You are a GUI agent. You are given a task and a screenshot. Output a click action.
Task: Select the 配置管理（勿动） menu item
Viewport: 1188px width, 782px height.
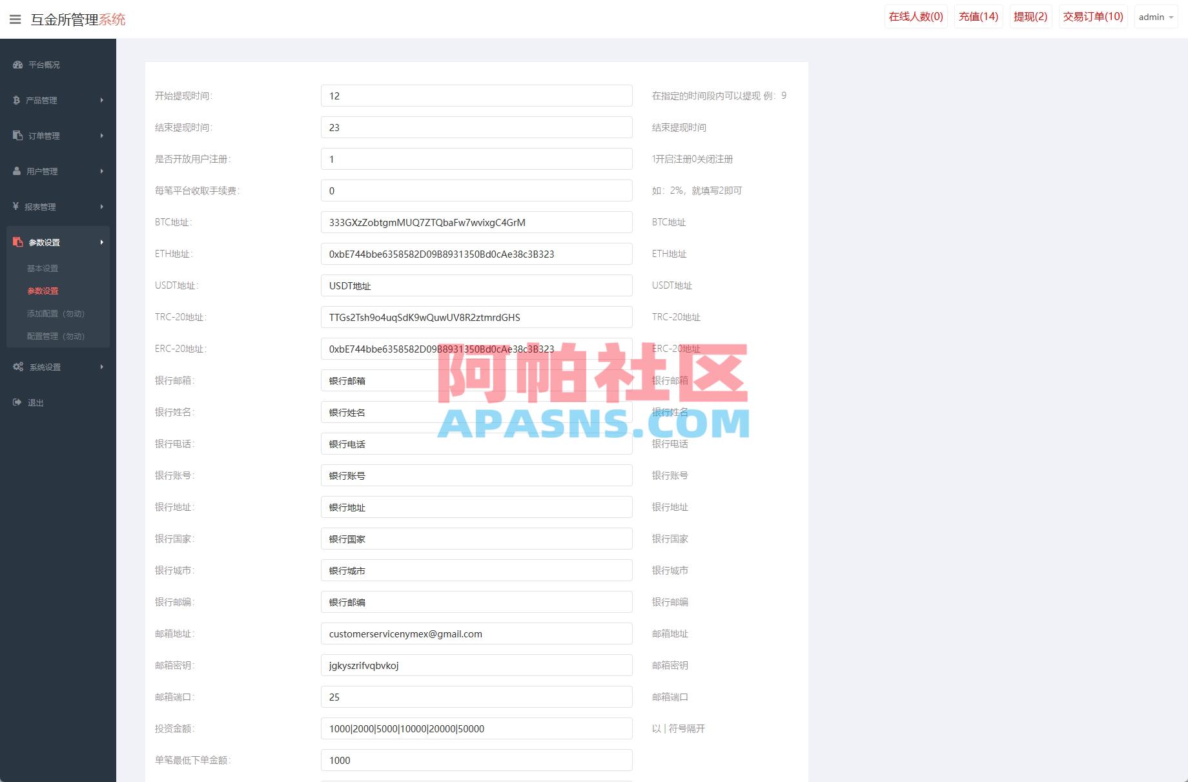coord(54,336)
